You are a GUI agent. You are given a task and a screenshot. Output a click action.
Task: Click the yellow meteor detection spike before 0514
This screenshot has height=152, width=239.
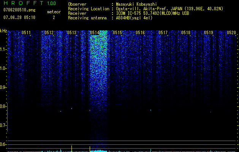tap(90, 149)
